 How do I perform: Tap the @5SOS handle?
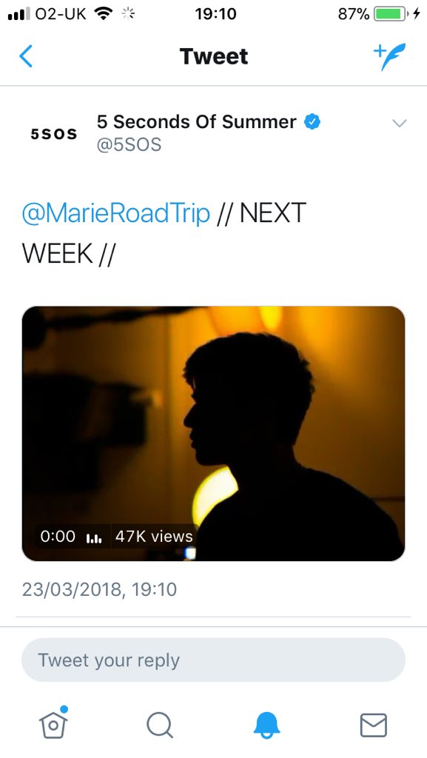click(x=129, y=144)
